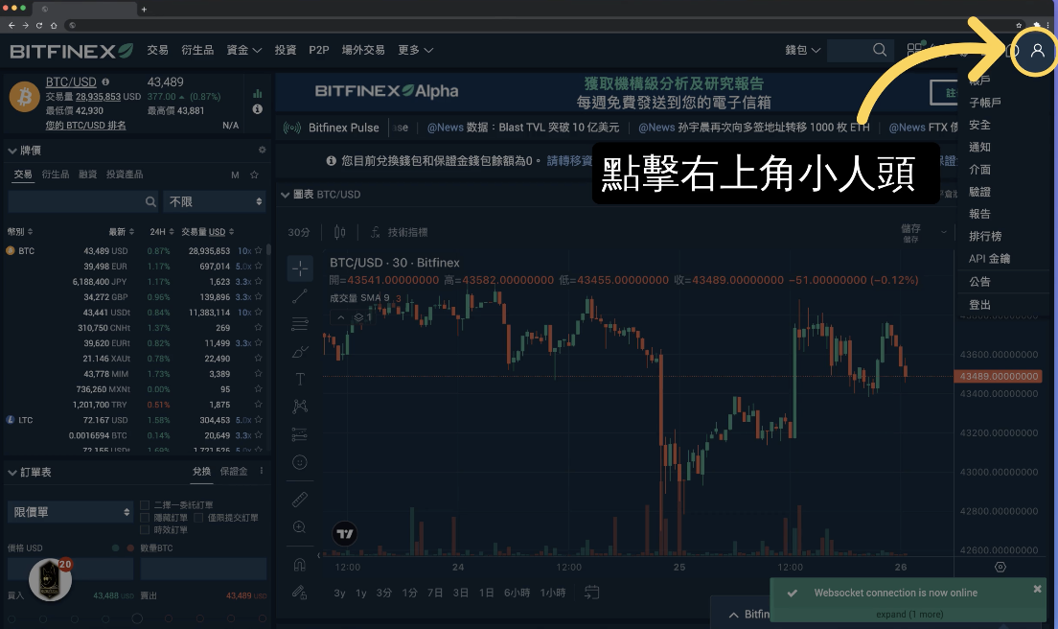Collapse the indicator legend chevron
The height and width of the screenshot is (629, 1058).
[x=341, y=317]
